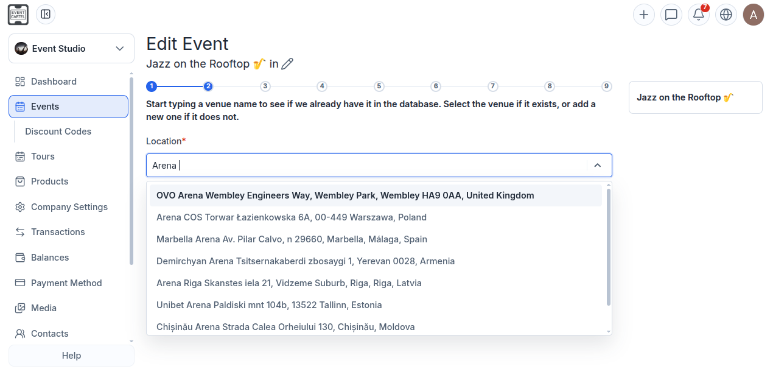Expand the Event Studio workspace selector
Image resolution: width=773 pixels, height=369 pixels.
71,48
